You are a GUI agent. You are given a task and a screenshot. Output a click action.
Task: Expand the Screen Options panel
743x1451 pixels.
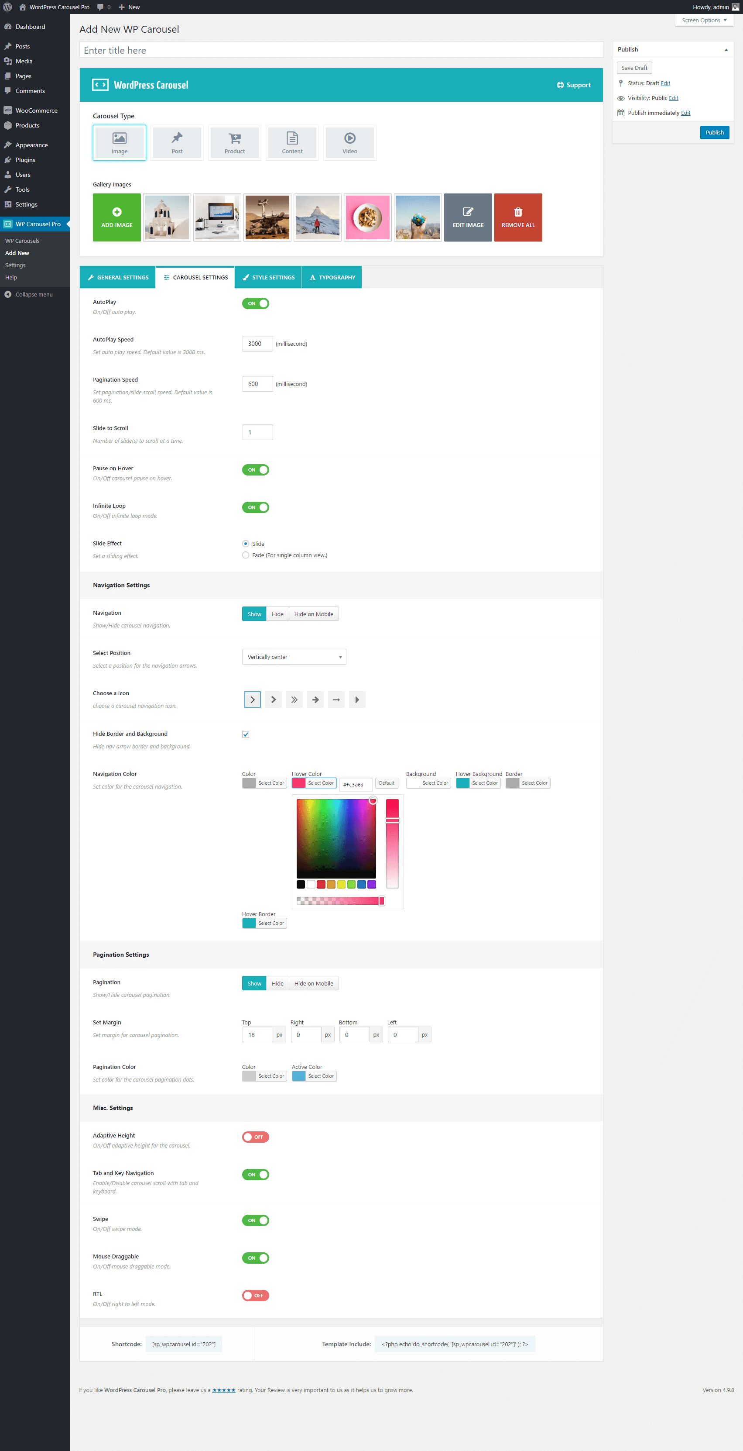[x=704, y=20]
